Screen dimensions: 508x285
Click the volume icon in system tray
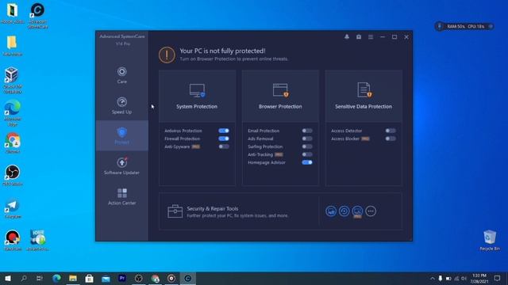click(x=464, y=278)
